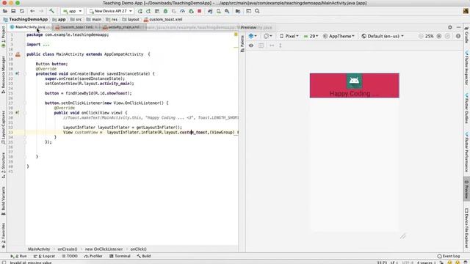Open Preview panel settings gear
This screenshot has height=264, width=470.
point(450,27)
